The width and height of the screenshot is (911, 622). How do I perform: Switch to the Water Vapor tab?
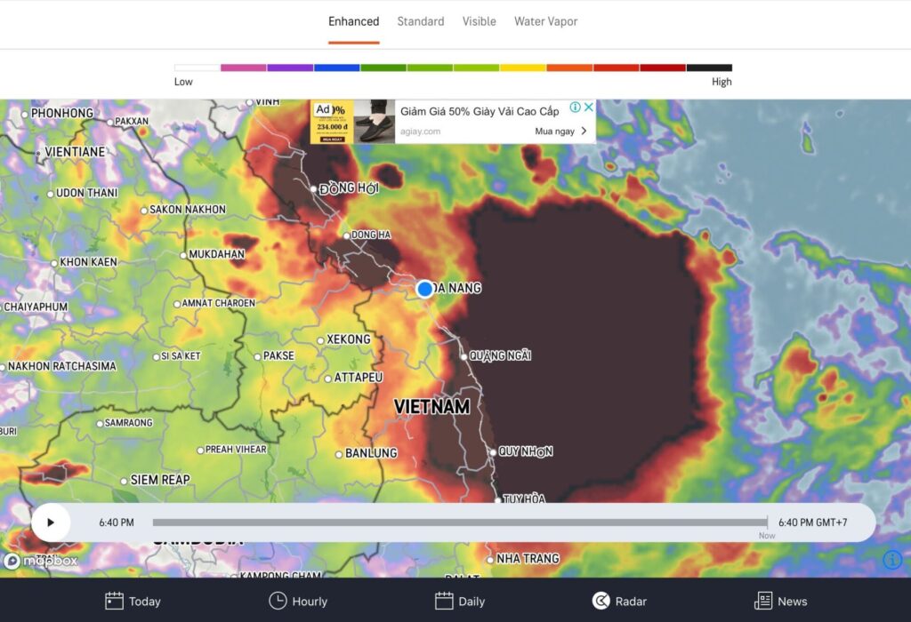[x=545, y=21]
